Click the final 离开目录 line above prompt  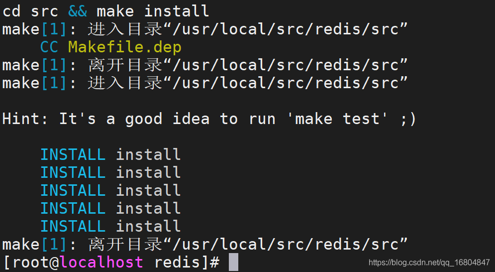click(x=205, y=244)
